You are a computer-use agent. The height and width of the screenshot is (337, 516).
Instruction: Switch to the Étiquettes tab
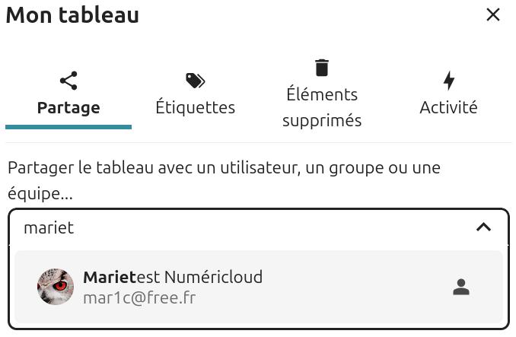195,107
